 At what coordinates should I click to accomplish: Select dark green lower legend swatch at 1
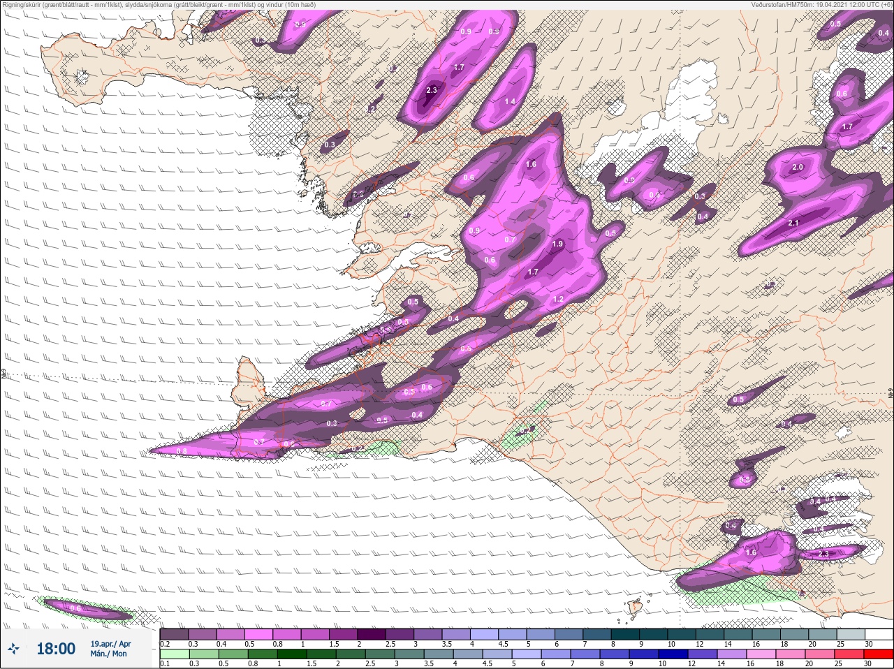(291, 654)
